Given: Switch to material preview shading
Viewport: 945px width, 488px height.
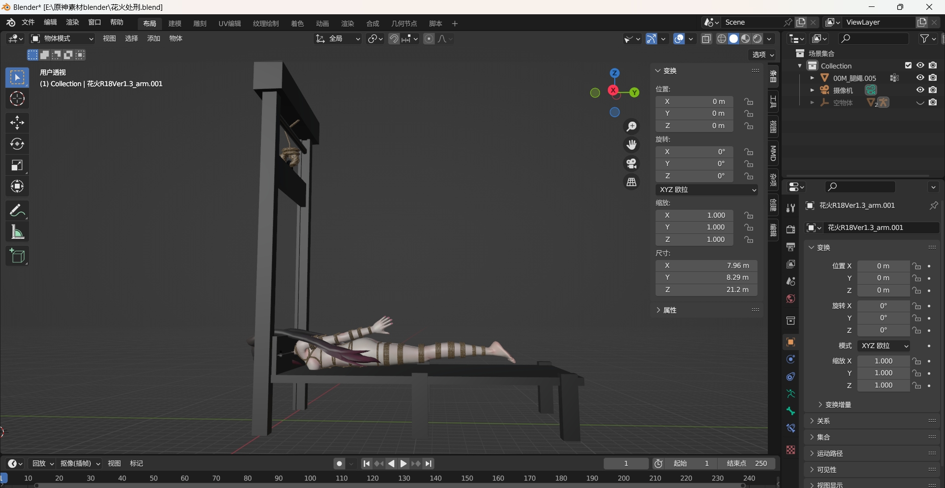Looking at the screenshot, I should pyautogui.click(x=746, y=39).
